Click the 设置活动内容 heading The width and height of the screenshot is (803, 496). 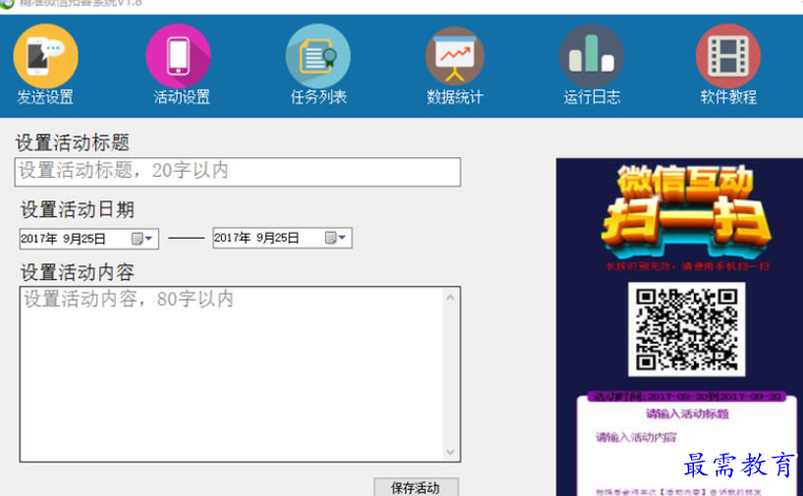click(x=78, y=272)
